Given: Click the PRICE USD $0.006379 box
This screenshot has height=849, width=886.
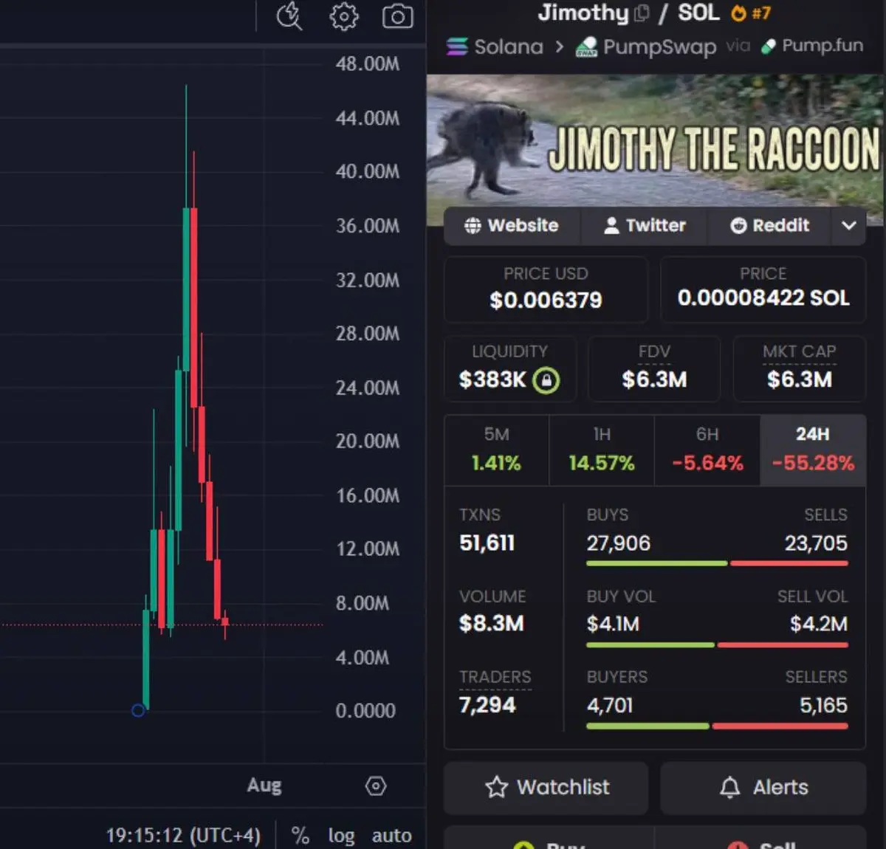Looking at the screenshot, I should coord(546,289).
